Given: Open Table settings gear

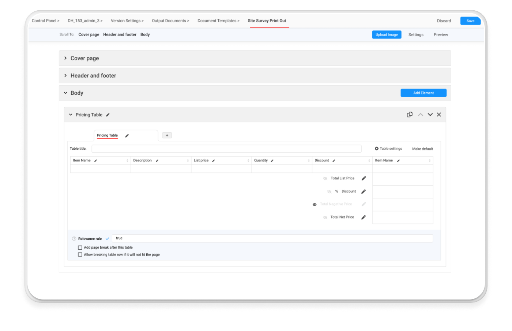Looking at the screenshot, I should click(x=377, y=149).
